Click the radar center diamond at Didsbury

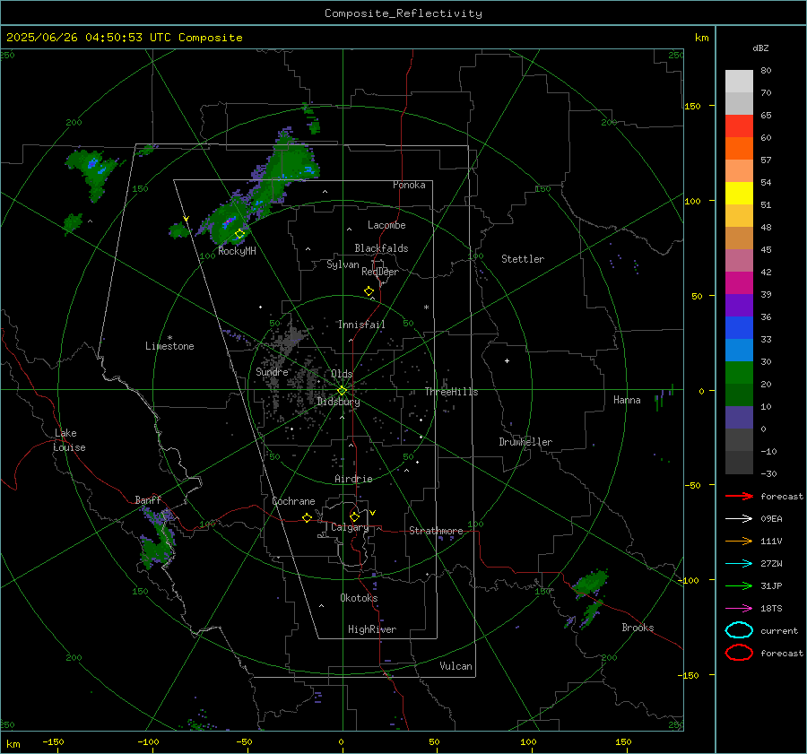click(342, 391)
